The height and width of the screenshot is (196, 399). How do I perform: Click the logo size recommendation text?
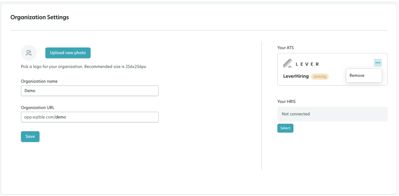click(84, 67)
